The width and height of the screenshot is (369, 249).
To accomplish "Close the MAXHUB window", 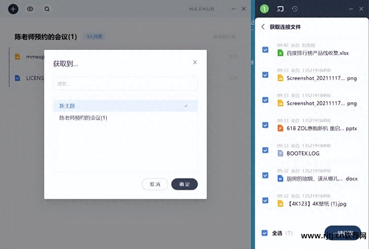I will 244,9.
